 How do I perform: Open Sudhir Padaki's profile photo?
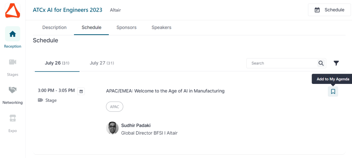(112, 128)
